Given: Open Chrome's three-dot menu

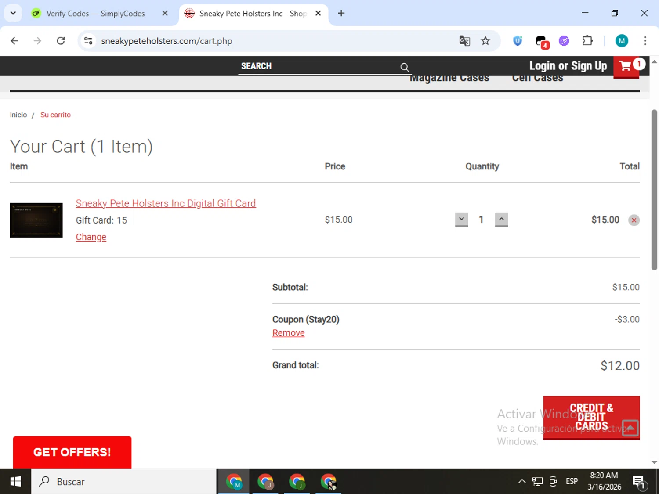Looking at the screenshot, I should click(x=645, y=41).
